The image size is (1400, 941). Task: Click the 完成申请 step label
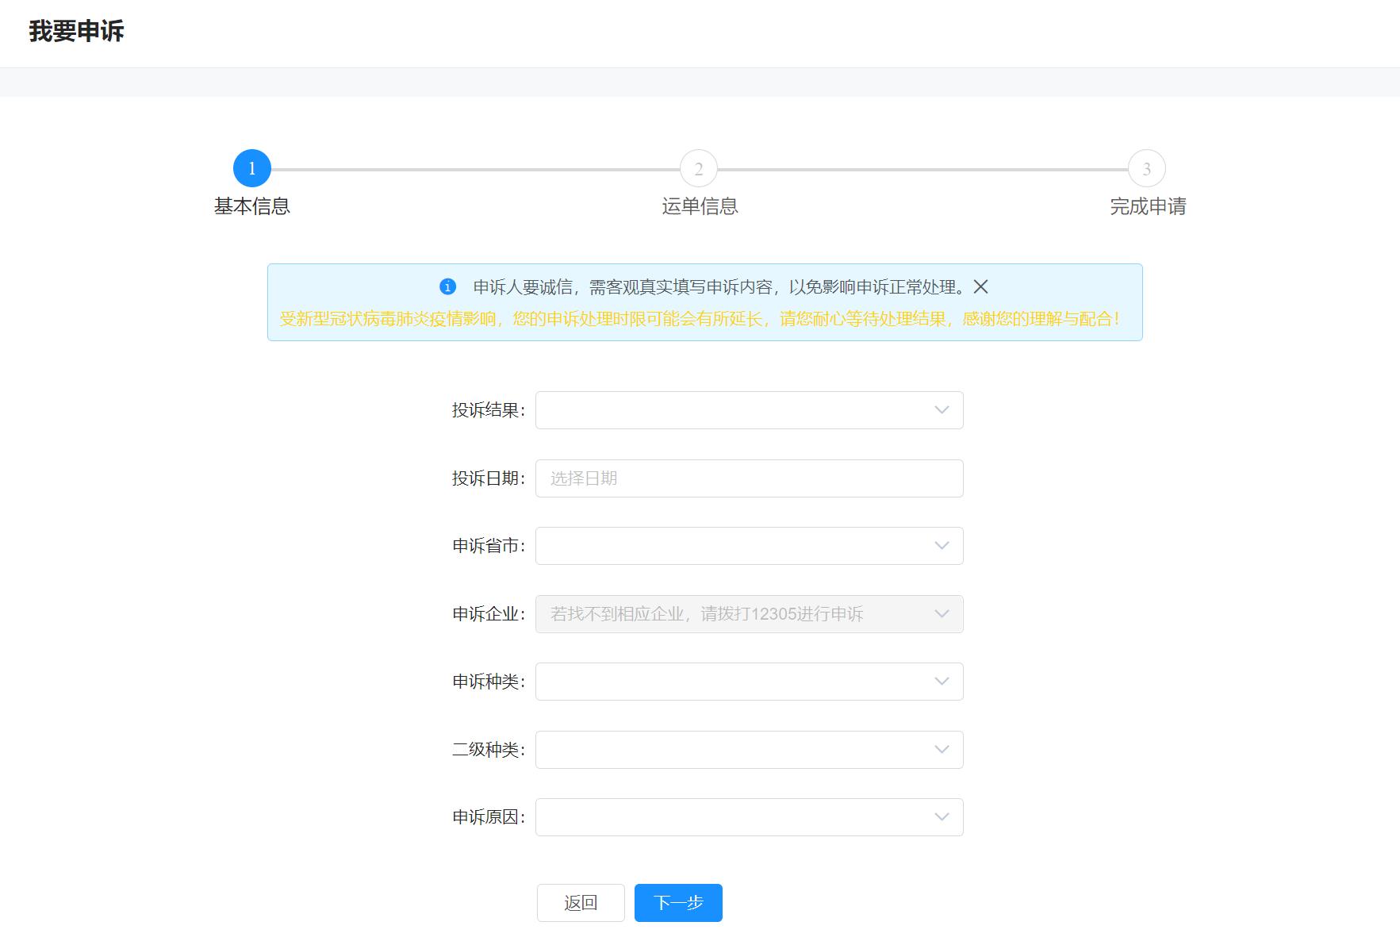click(1145, 206)
